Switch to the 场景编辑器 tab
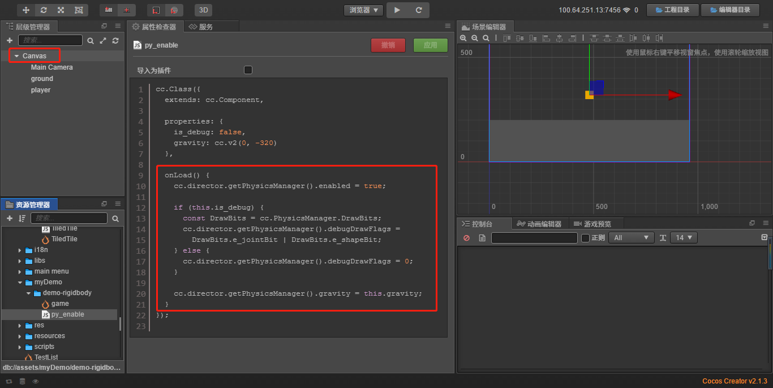Viewport: 773px width, 388px height. coord(485,27)
